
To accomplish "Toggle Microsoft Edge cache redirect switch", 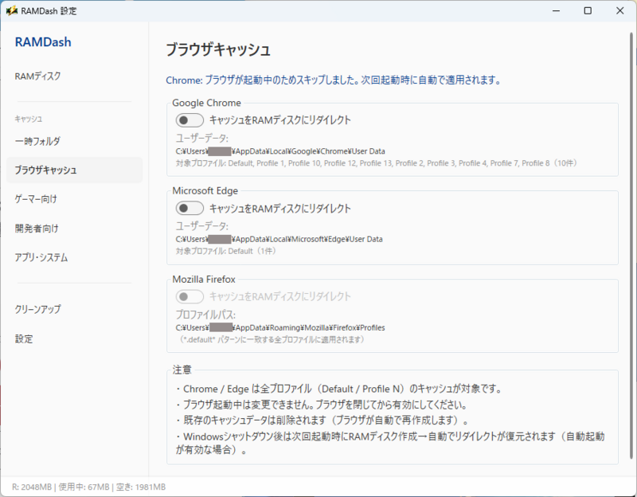I will (x=190, y=209).
